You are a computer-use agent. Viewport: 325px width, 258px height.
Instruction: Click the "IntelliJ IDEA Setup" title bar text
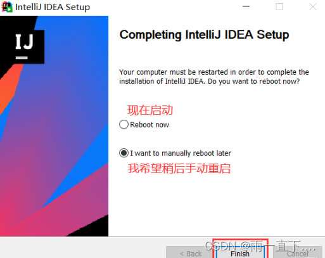point(53,7)
